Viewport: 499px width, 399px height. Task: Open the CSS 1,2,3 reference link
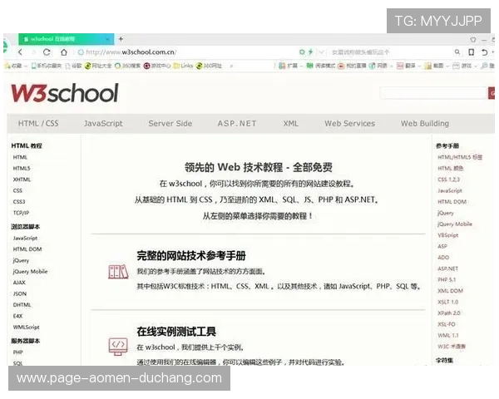[x=449, y=180]
